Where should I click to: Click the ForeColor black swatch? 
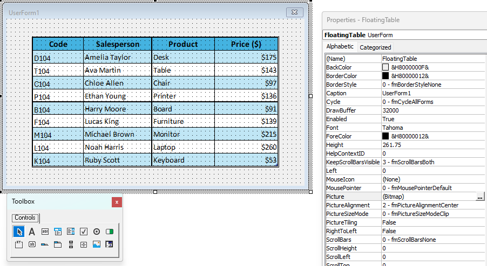coord(385,136)
